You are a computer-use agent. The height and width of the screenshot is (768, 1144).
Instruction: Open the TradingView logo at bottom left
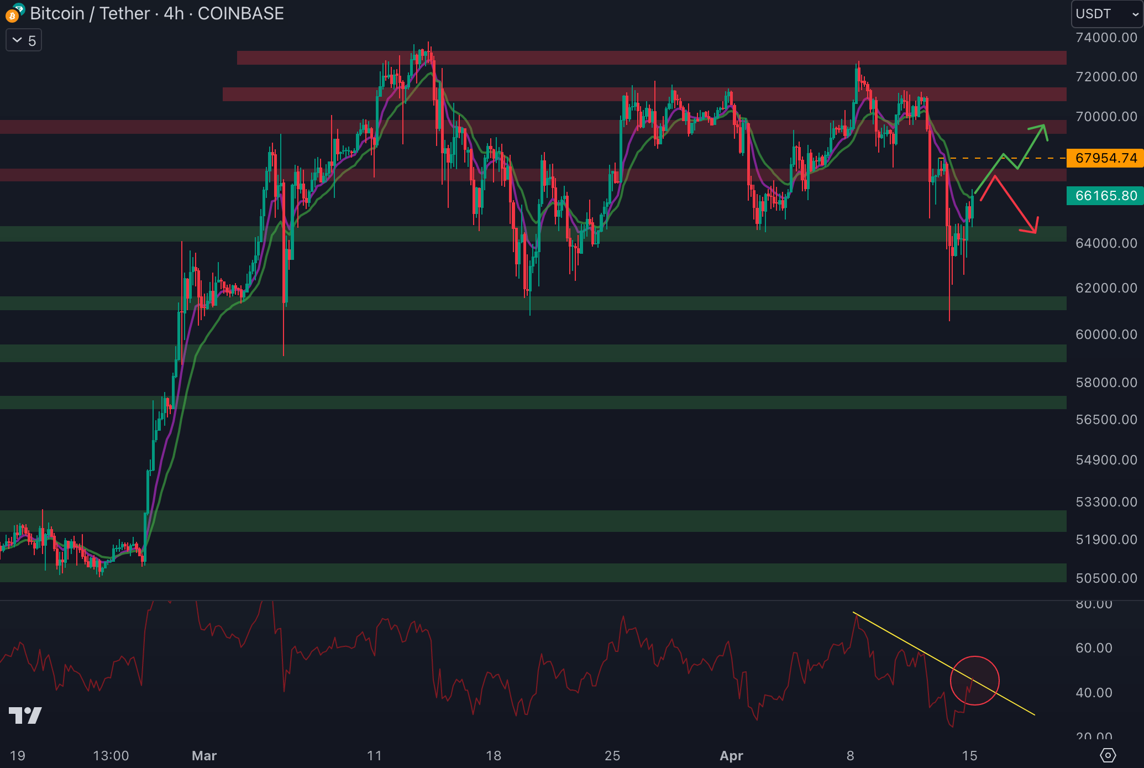(x=25, y=715)
